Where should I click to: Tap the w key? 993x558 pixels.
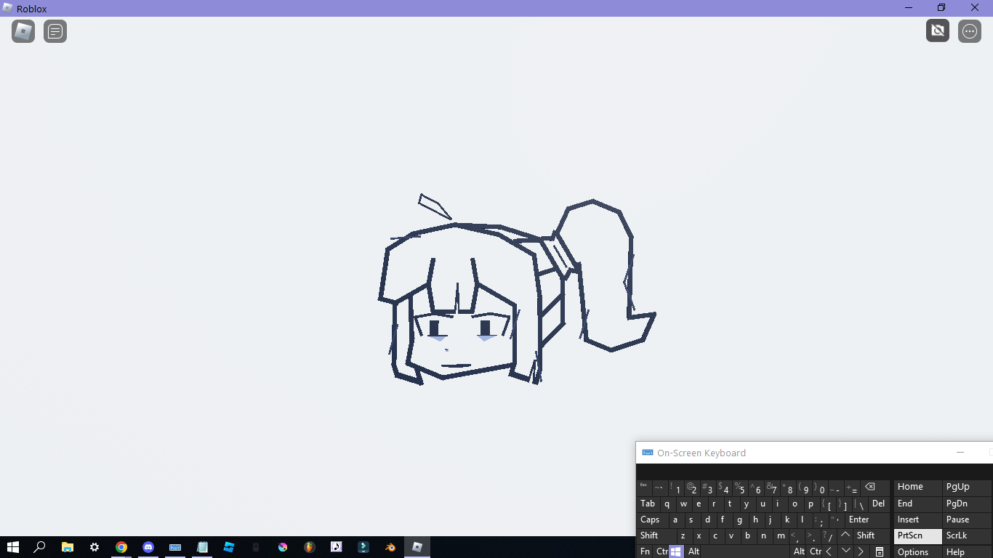(684, 504)
